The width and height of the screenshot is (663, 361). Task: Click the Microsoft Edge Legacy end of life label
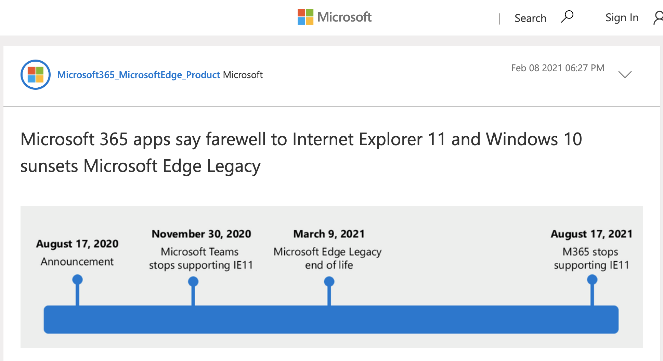click(x=327, y=258)
